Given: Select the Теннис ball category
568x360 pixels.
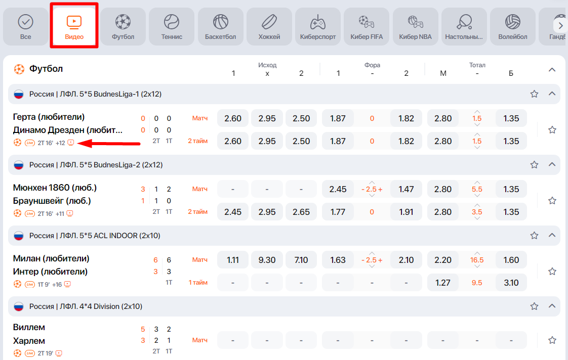Looking at the screenshot, I should 172,26.
